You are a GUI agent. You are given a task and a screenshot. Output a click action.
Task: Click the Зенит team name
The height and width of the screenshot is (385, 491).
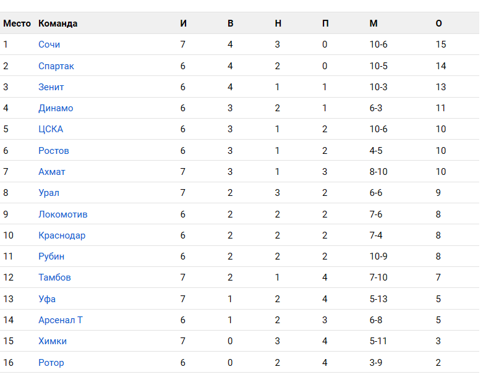51,87
